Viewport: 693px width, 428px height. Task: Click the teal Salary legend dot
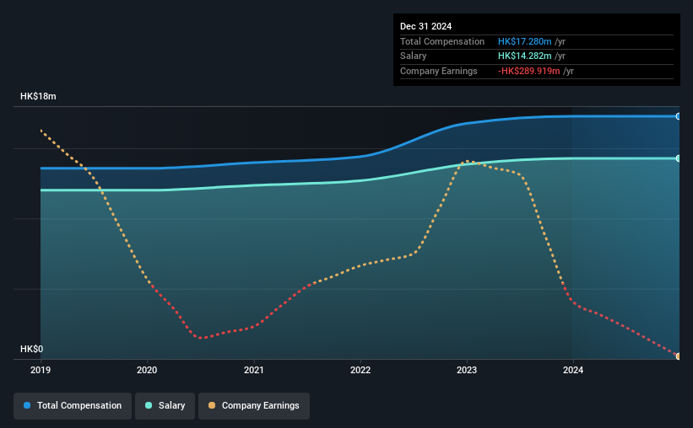[149, 405]
